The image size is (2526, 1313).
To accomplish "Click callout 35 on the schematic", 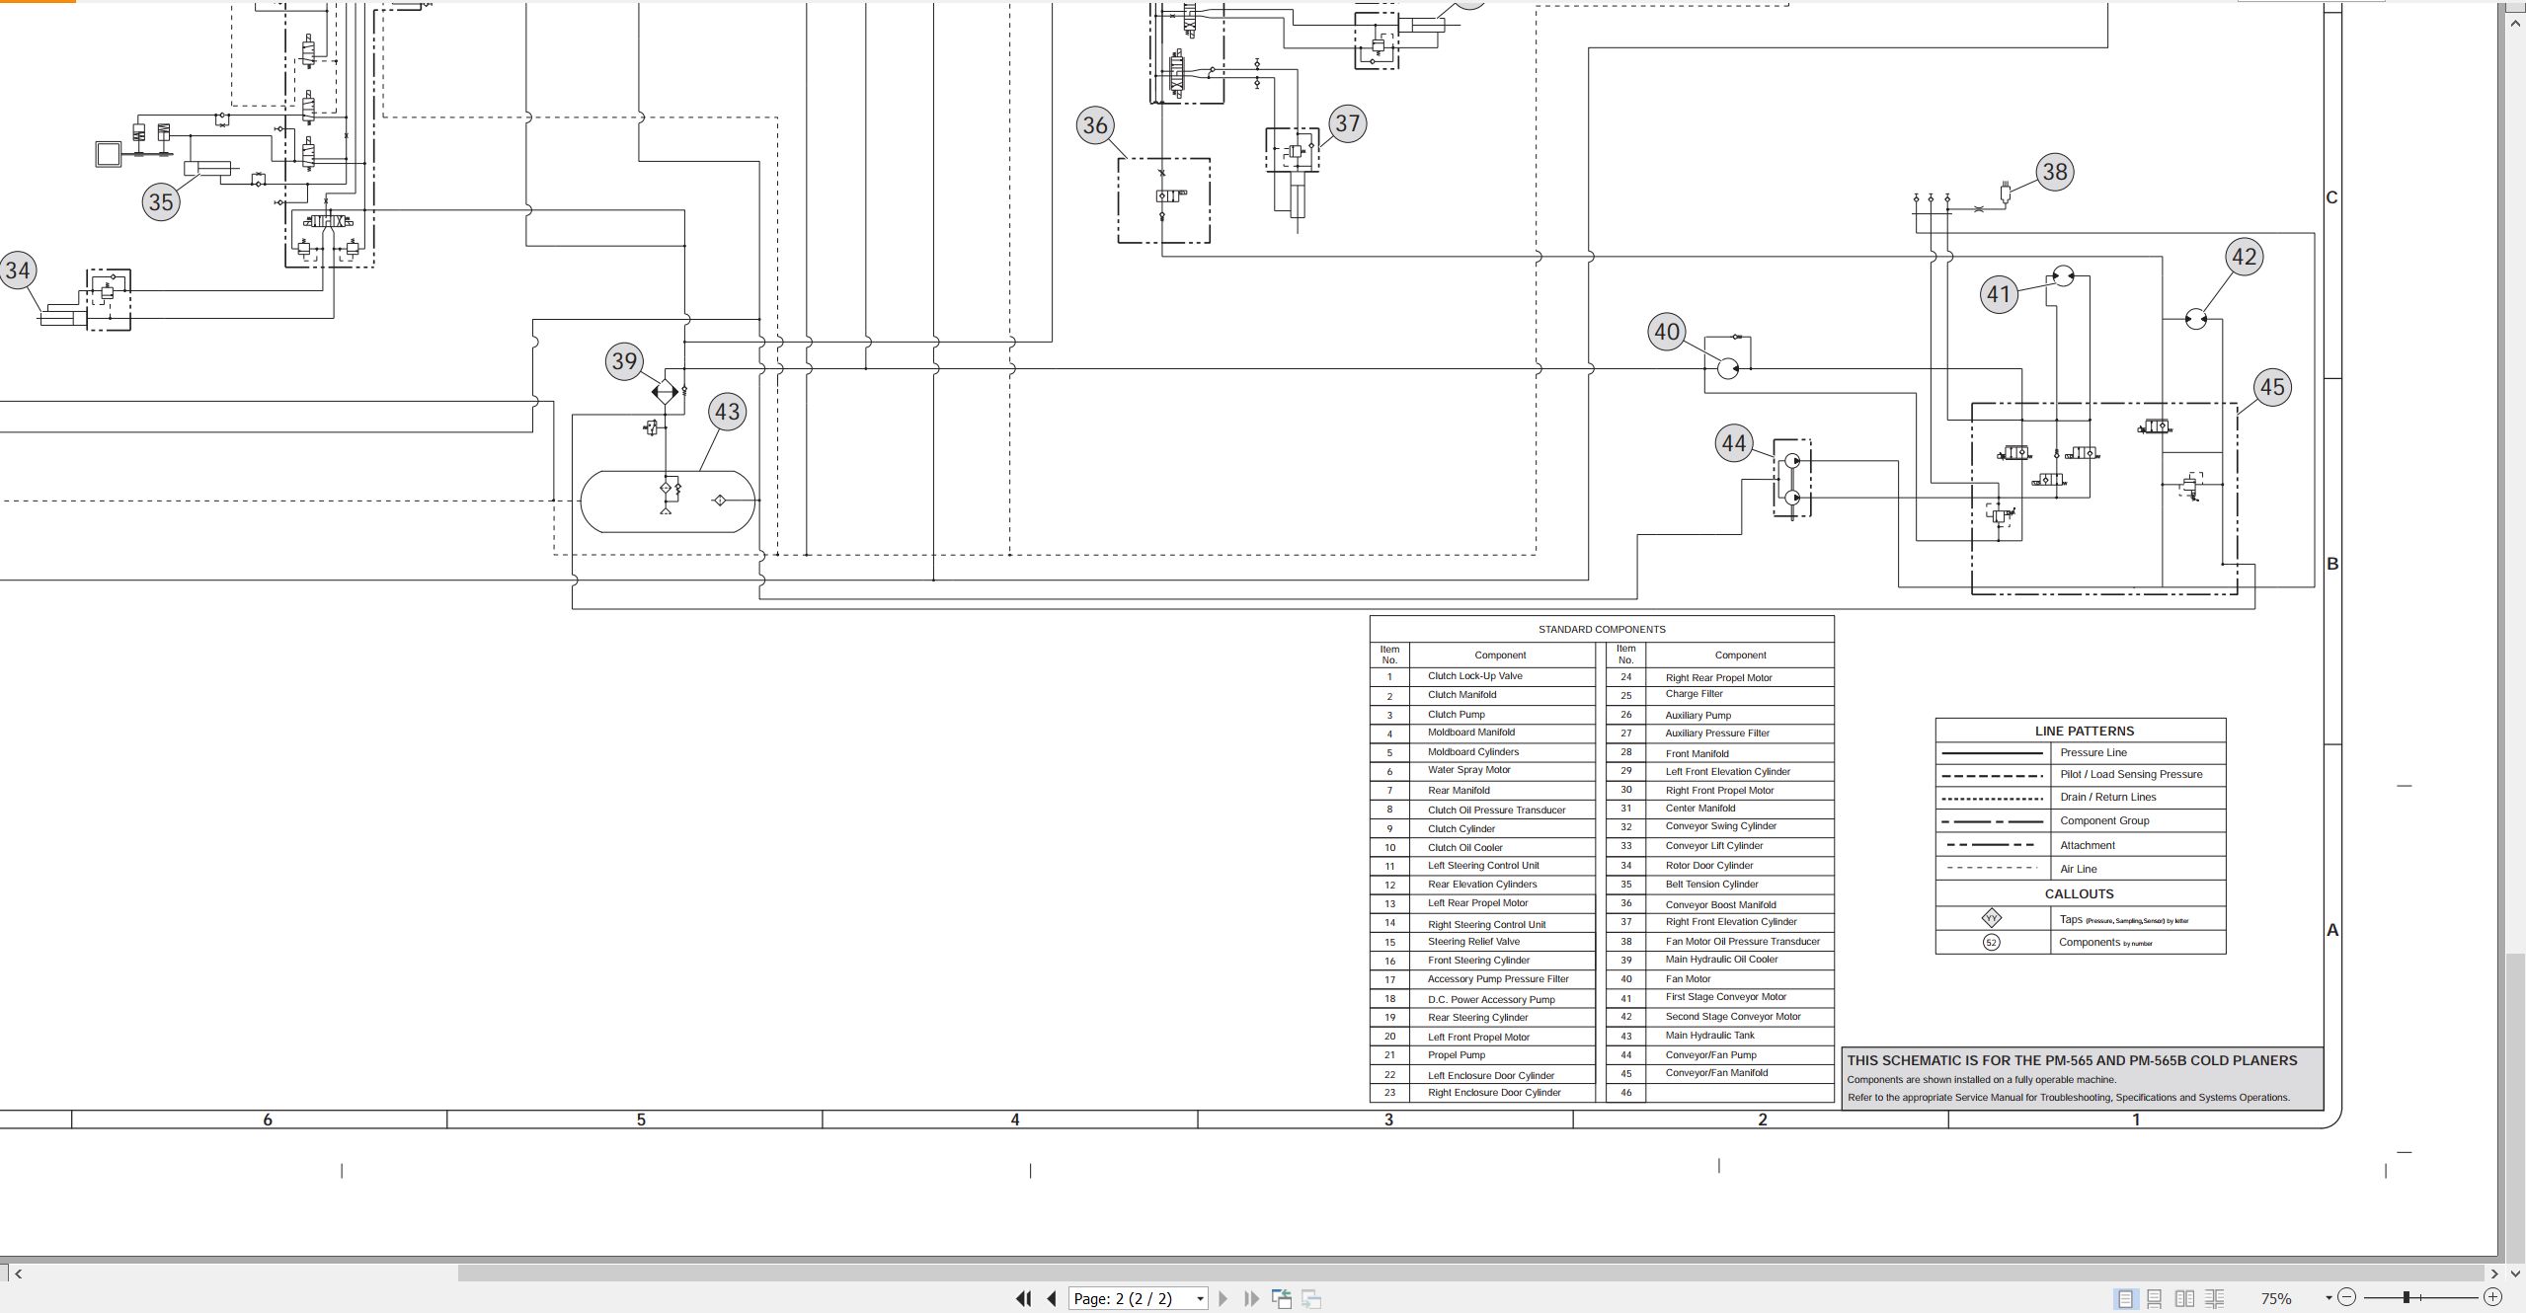I will click(x=161, y=202).
